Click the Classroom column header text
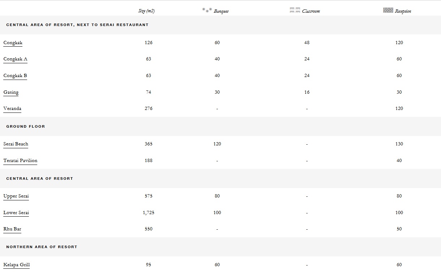Image resolution: width=441 pixels, height=272 pixels. pyautogui.click(x=311, y=11)
